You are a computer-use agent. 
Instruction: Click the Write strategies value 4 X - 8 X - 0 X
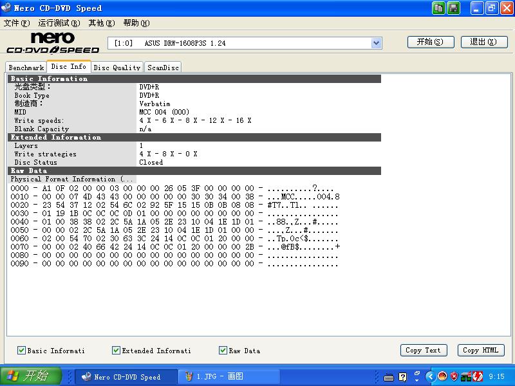(168, 154)
